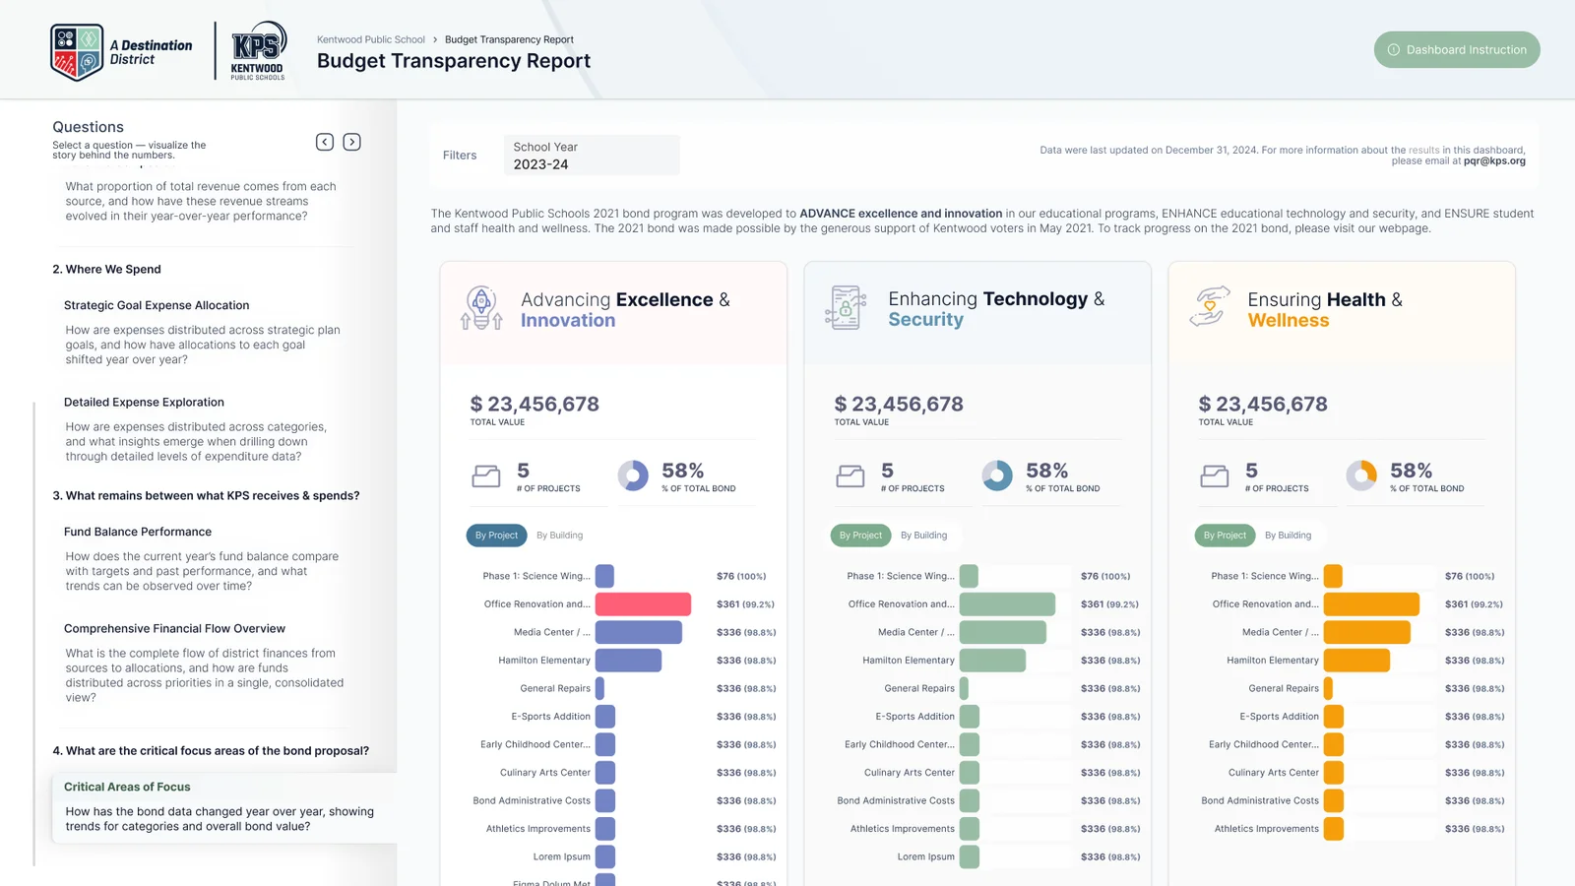The width and height of the screenshot is (1575, 886).
Task: Click donut chart in Technology & Security card
Action: (x=997, y=475)
